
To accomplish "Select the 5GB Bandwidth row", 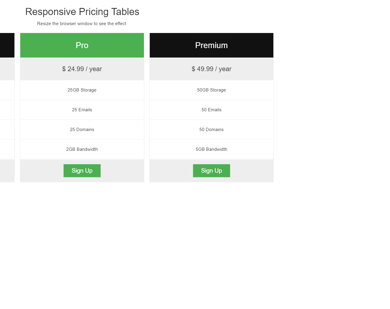I will [211, 149].
